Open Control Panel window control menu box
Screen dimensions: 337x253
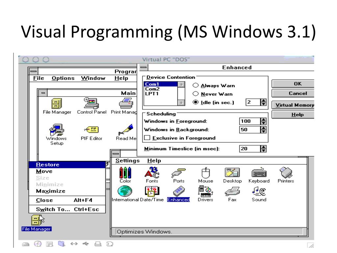click(116, 154)
